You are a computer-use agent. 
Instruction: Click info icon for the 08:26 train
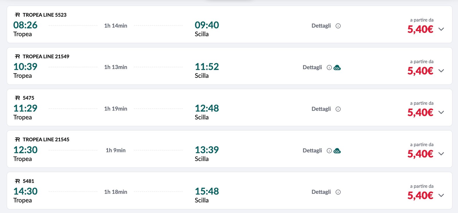(x=338, y=26)
